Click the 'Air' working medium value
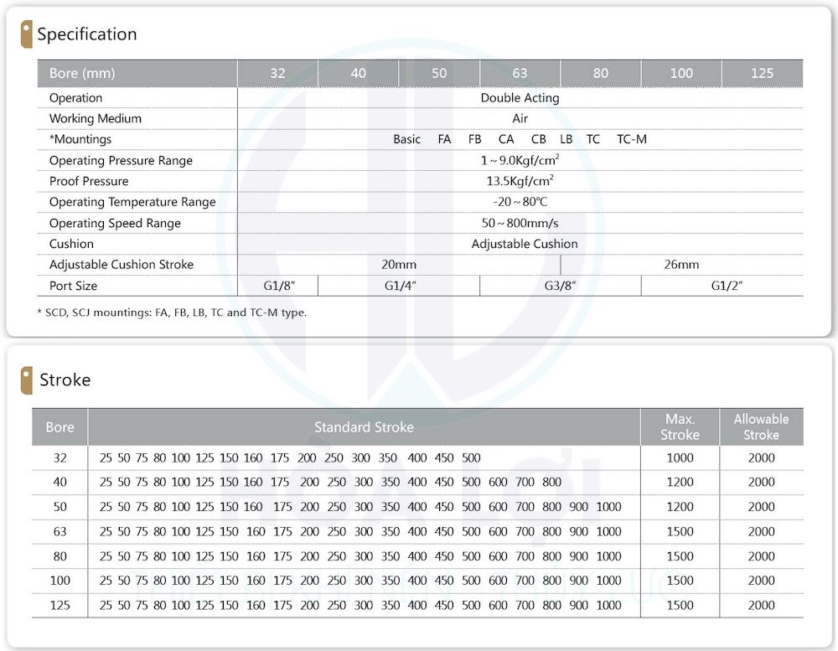The image size is (838, 651). click(520, 119)
